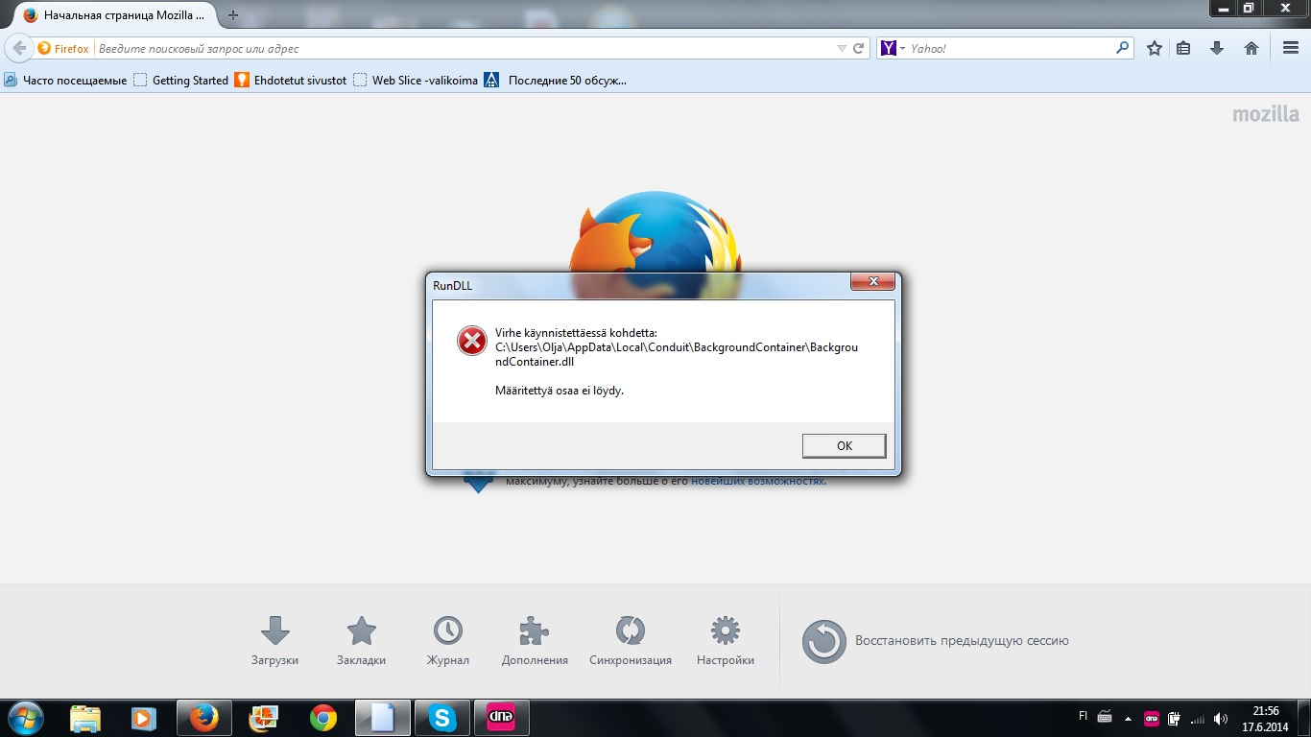Open Закладки bookmarks shortcut
The height and width of the screenshot is (737, 1311).
[361, 640]
